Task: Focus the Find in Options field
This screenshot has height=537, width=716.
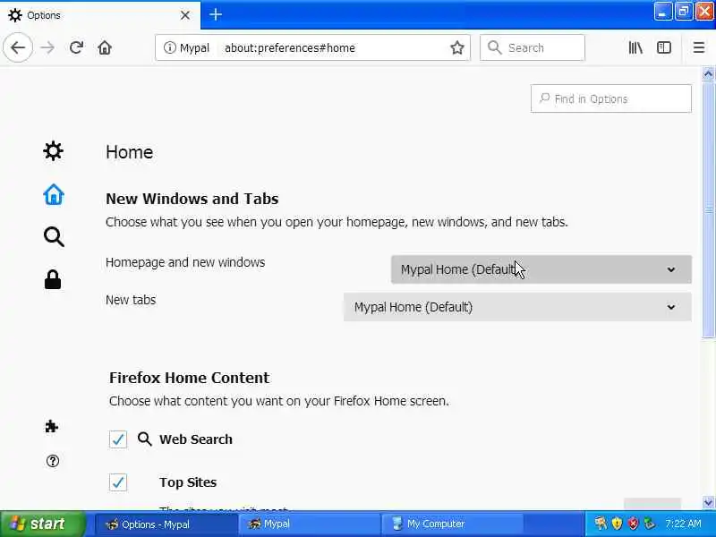Action: (611, 98)
